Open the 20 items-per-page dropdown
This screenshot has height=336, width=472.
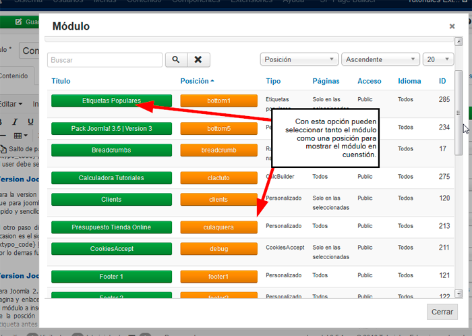[438, 59]
